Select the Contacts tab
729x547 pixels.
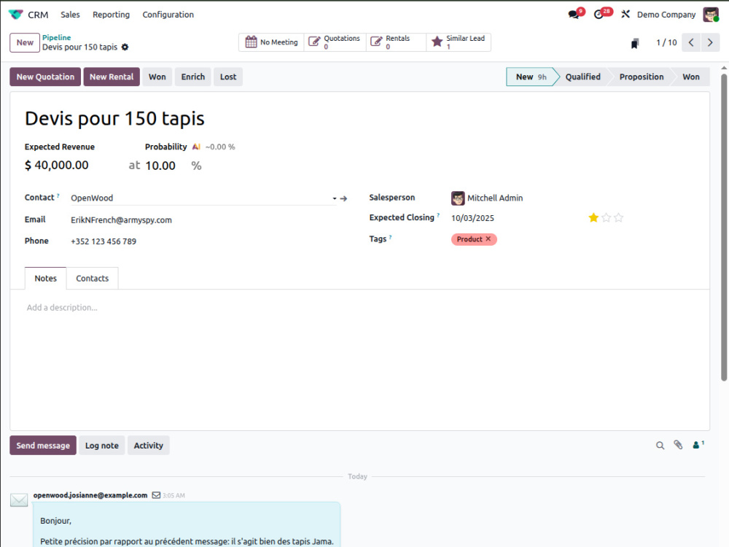coord(92,278)
